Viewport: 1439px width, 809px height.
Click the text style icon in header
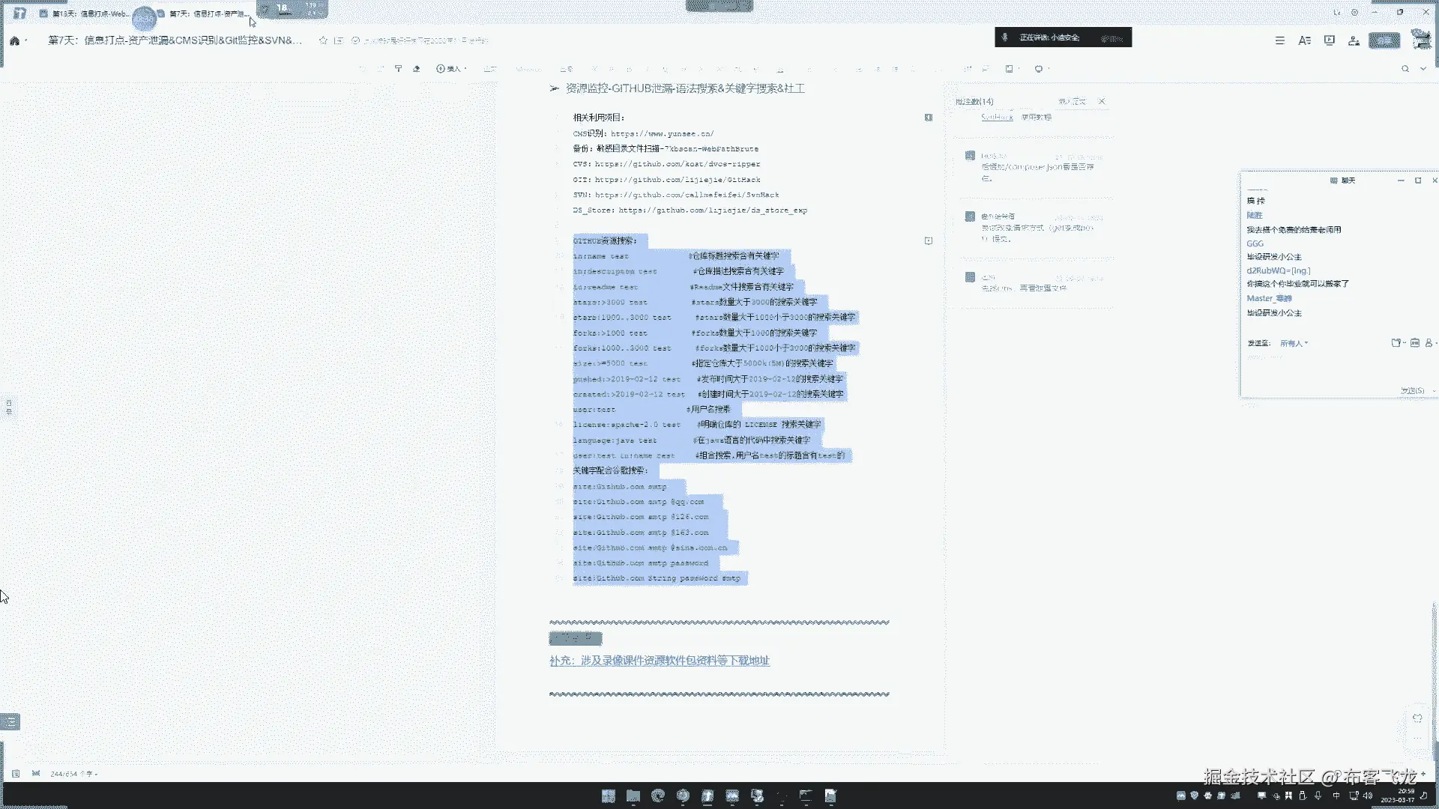[1304, 40]
